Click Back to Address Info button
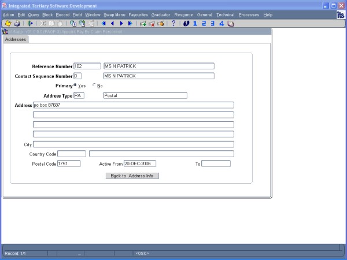347x260 pixels. (x=132, y=175)
